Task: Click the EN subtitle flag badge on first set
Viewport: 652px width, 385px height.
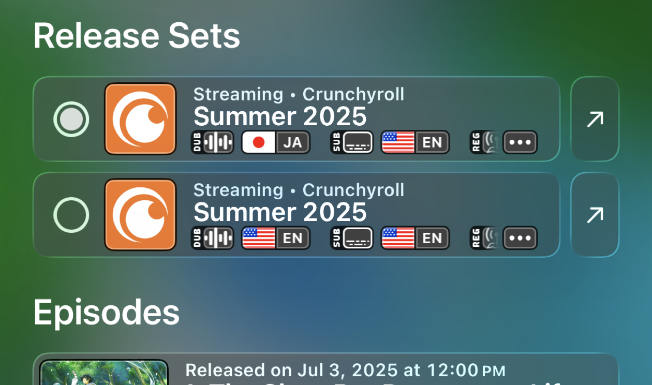Action: [414, 142]
